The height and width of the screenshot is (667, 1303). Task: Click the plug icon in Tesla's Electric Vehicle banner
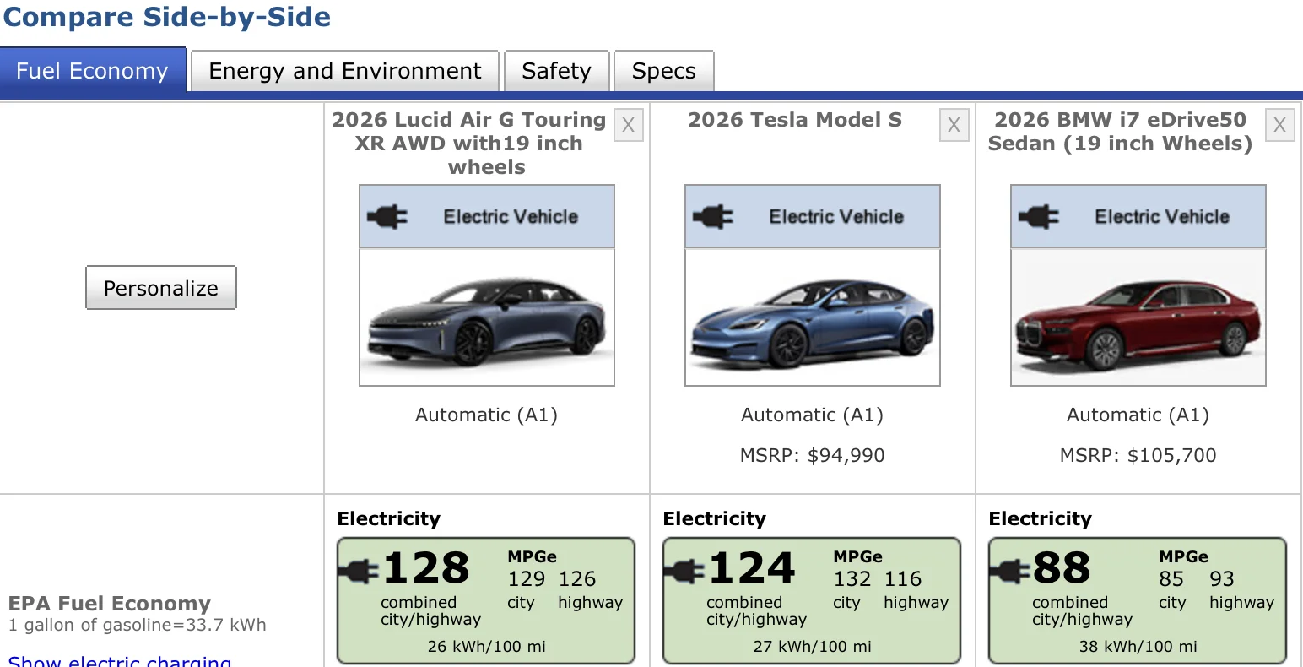pos(713,217)
